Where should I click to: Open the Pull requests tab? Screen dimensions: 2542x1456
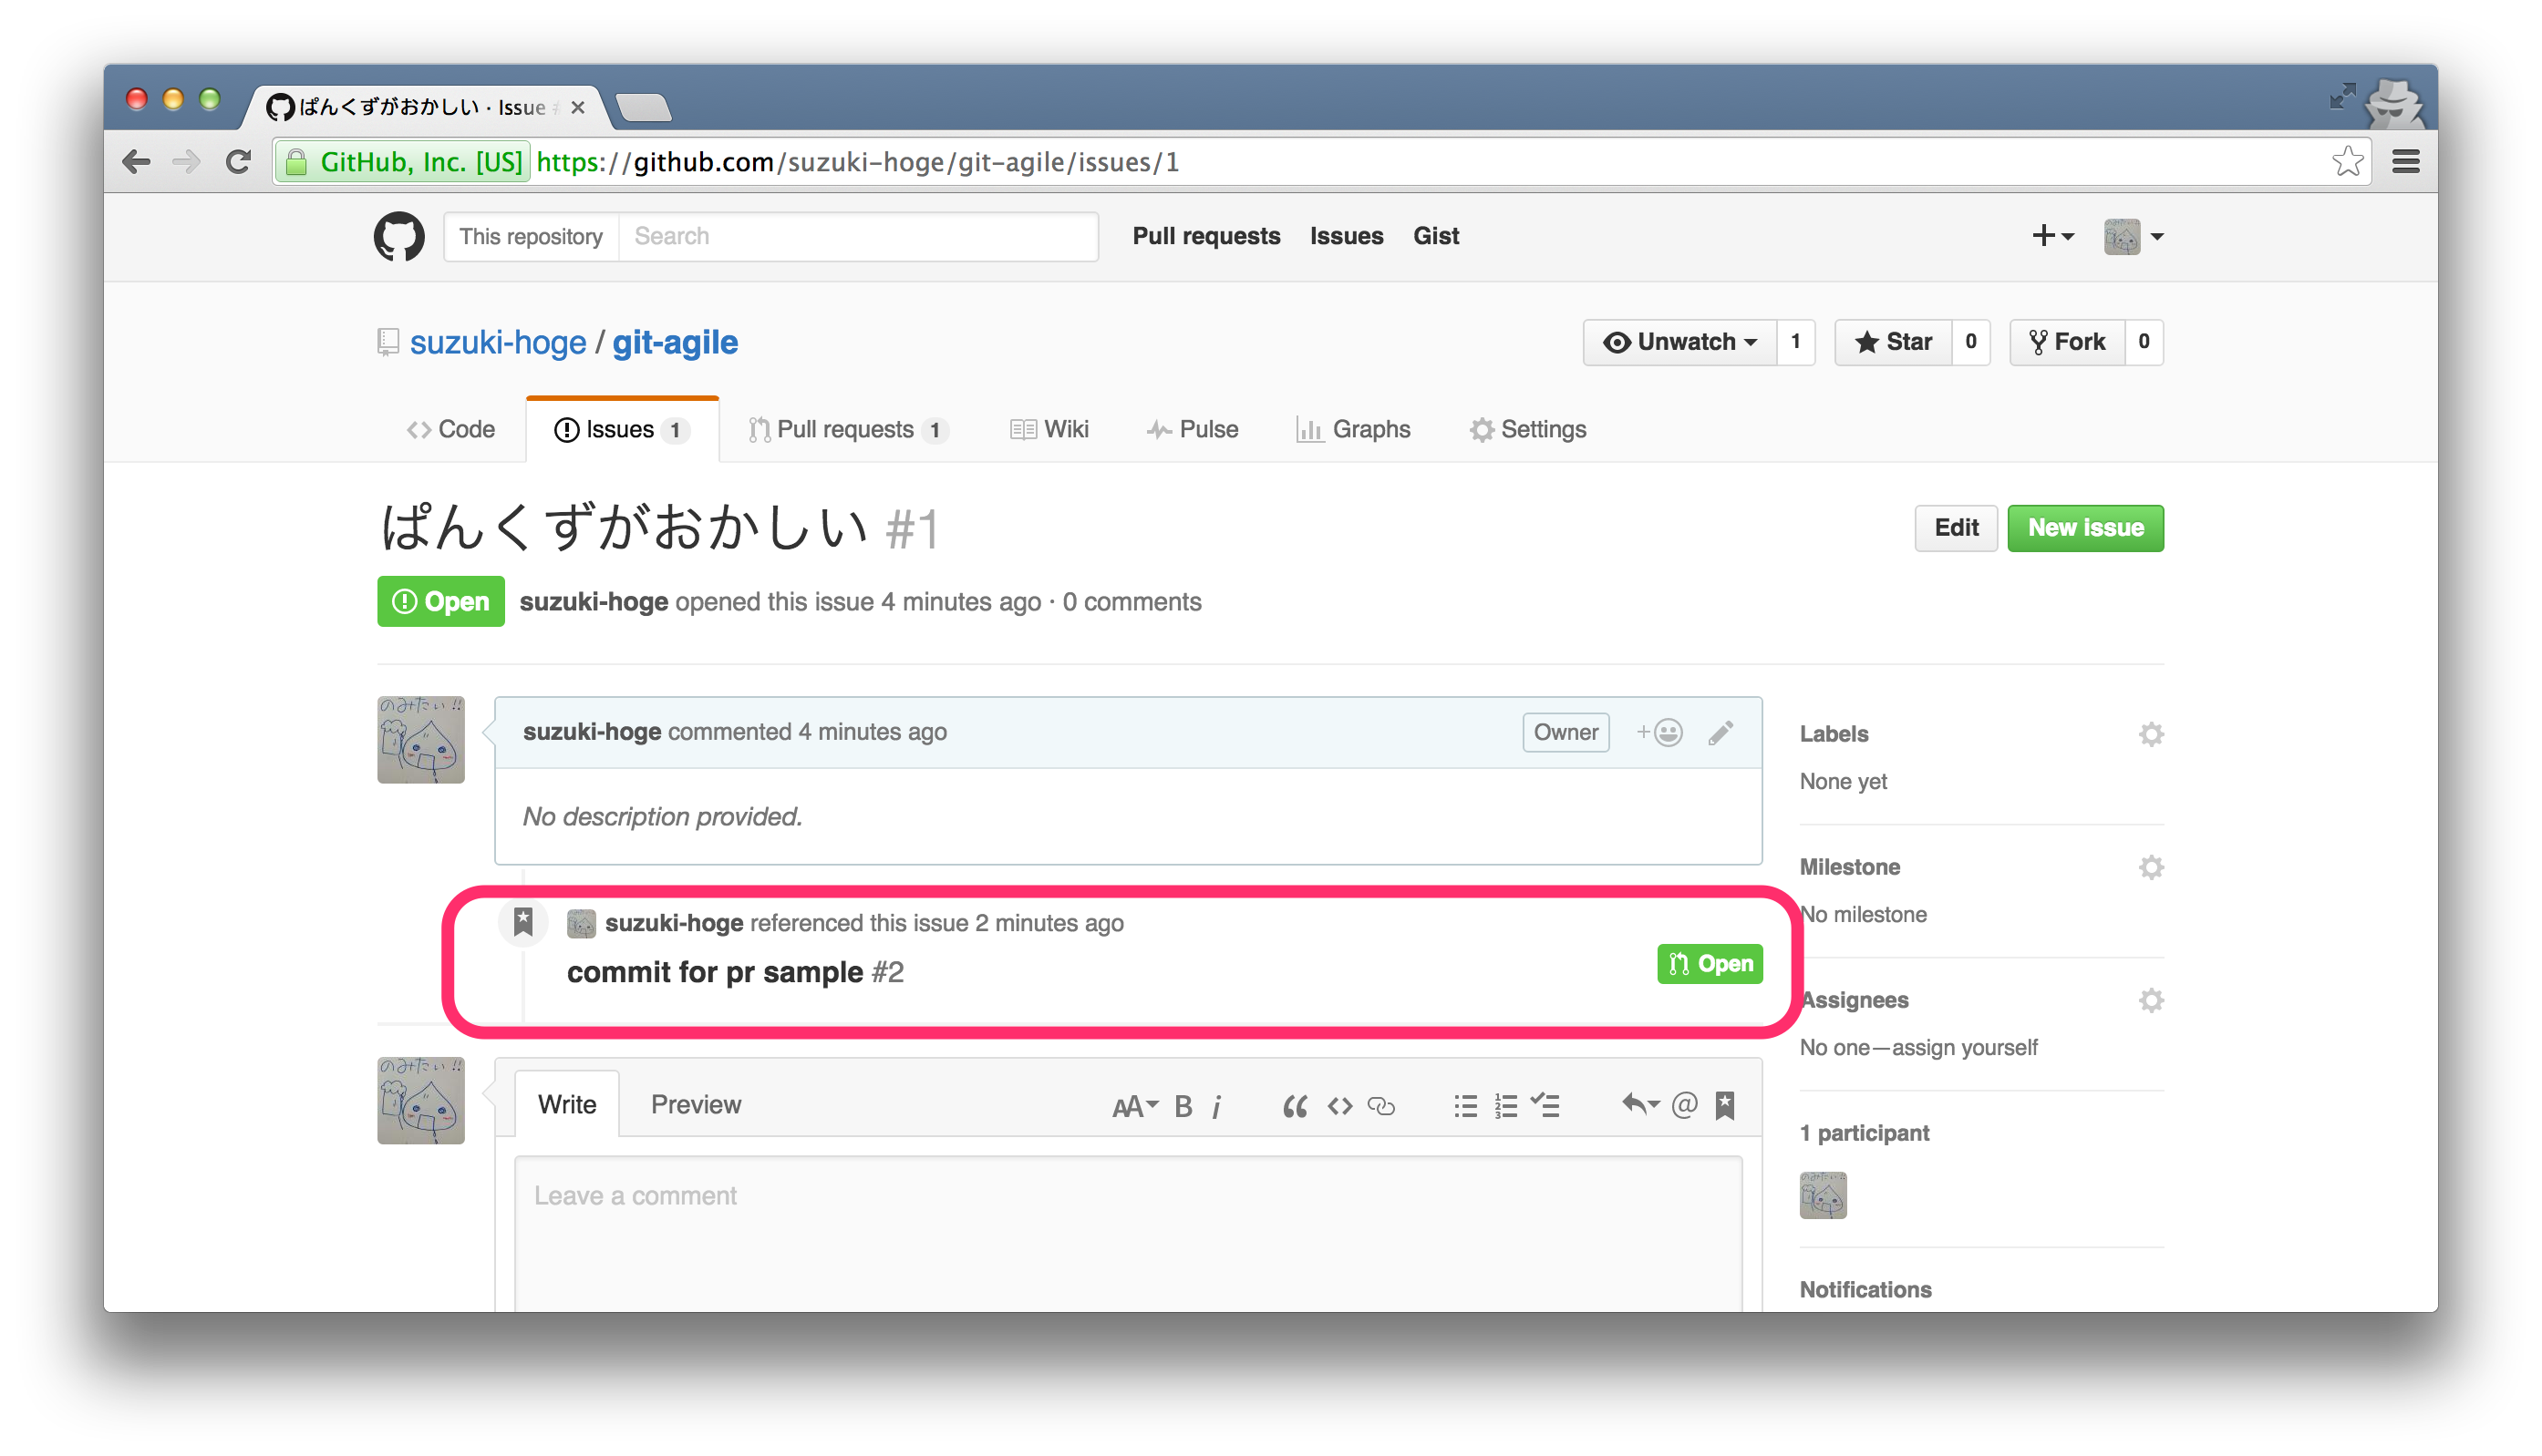tap(846, 429)
